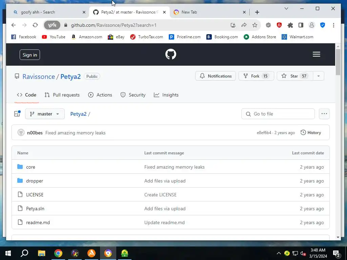Viewport: 347px width, 260px height.
Task: Click the back navigation arrow
Action: 14,25
